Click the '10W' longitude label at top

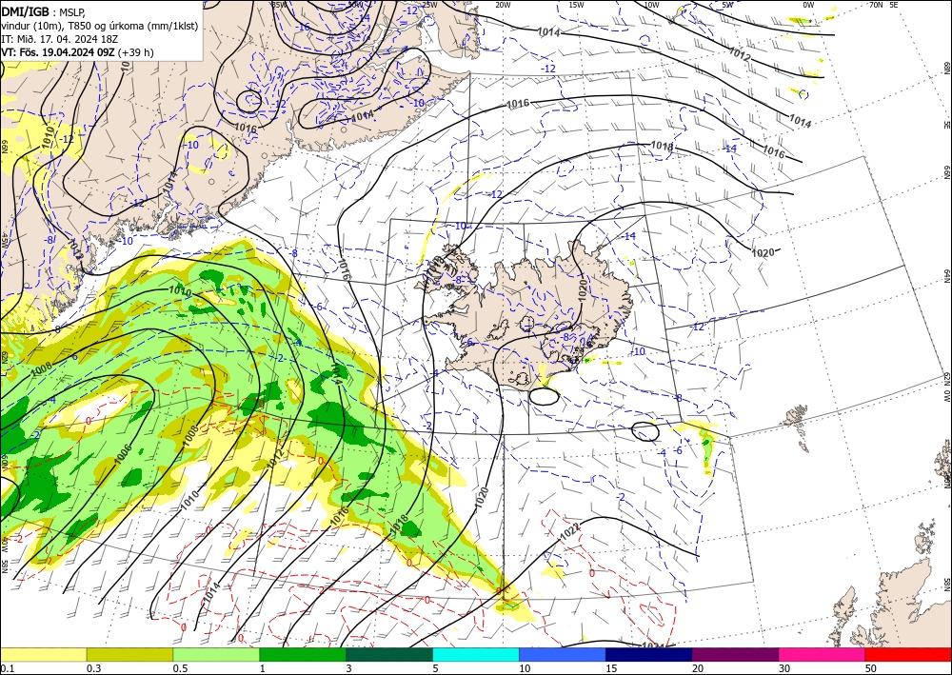(x=651, y=5)
